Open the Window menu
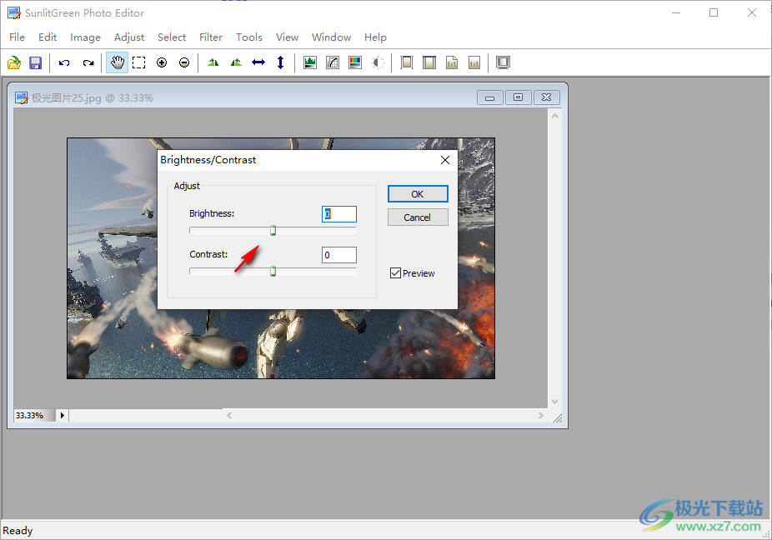This screenshot has width=772, height=540. (x=331, y=37)
